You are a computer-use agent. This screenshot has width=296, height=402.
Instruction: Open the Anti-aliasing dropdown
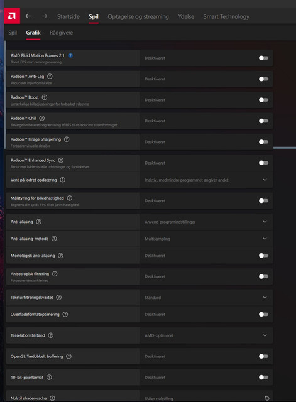pos(206,222)
